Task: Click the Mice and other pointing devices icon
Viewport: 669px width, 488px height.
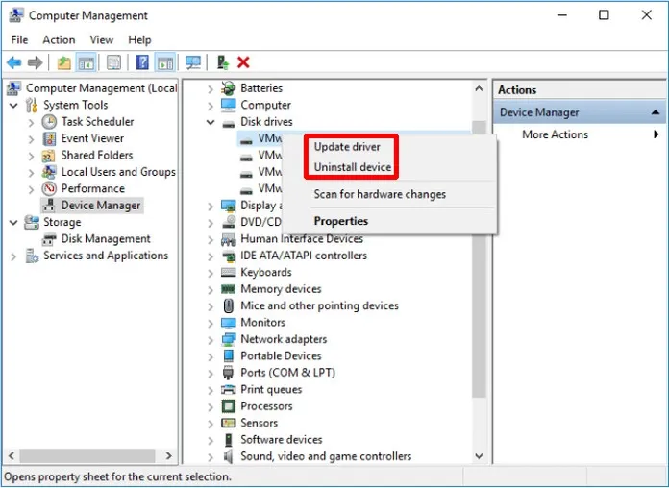Action: tap(228, 305)
